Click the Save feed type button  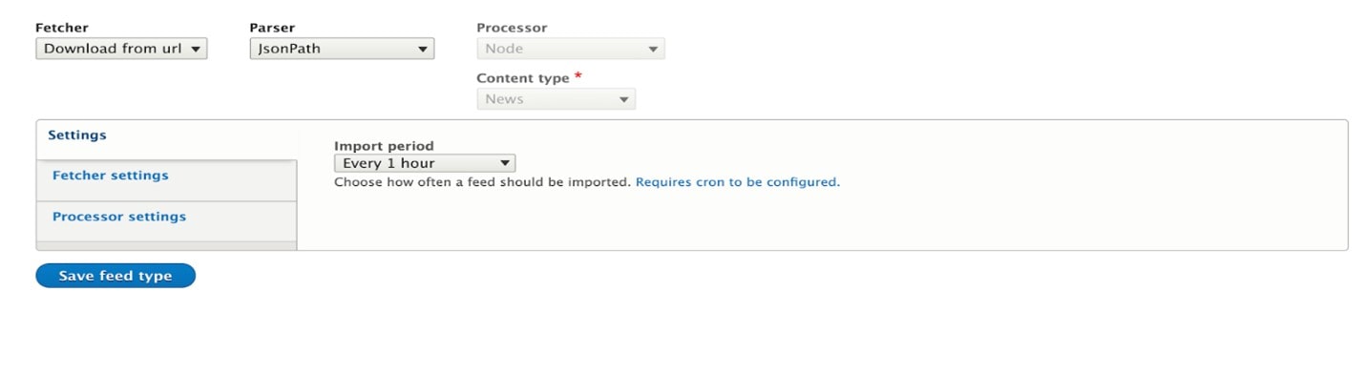click(115, 276)
